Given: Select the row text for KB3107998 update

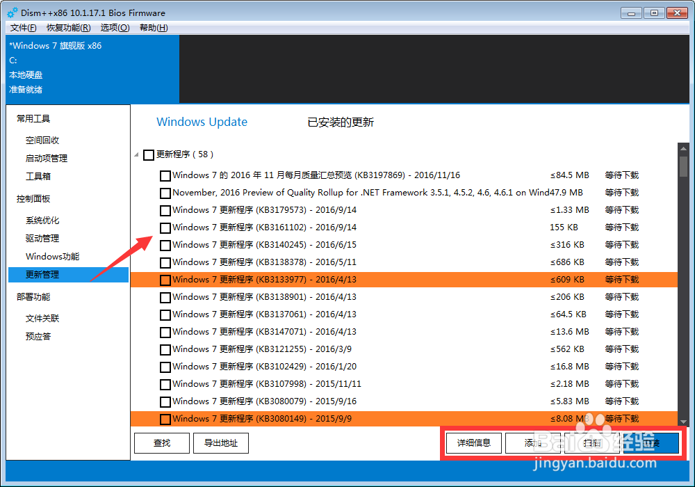Looking at the screenshot, I should [267, 383].
